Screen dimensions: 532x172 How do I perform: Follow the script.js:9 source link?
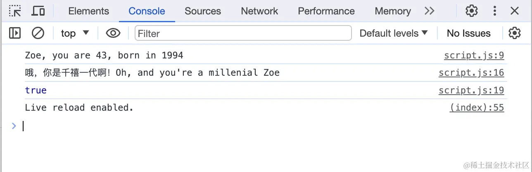(x=474, y=55)
